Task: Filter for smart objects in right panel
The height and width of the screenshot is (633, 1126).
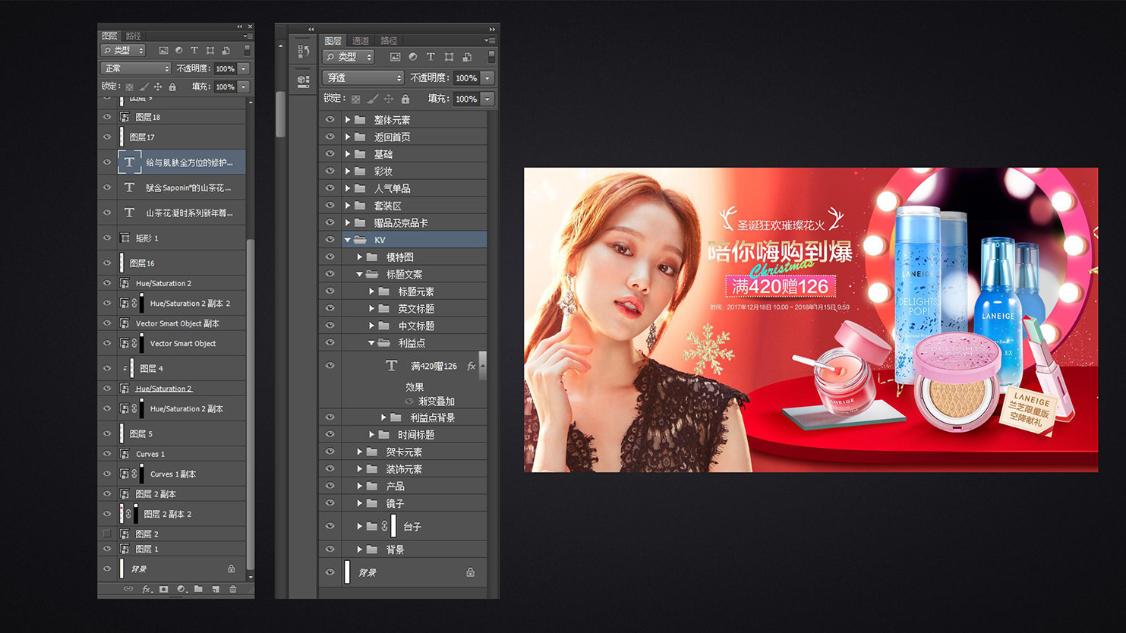Action: point(467,57)
